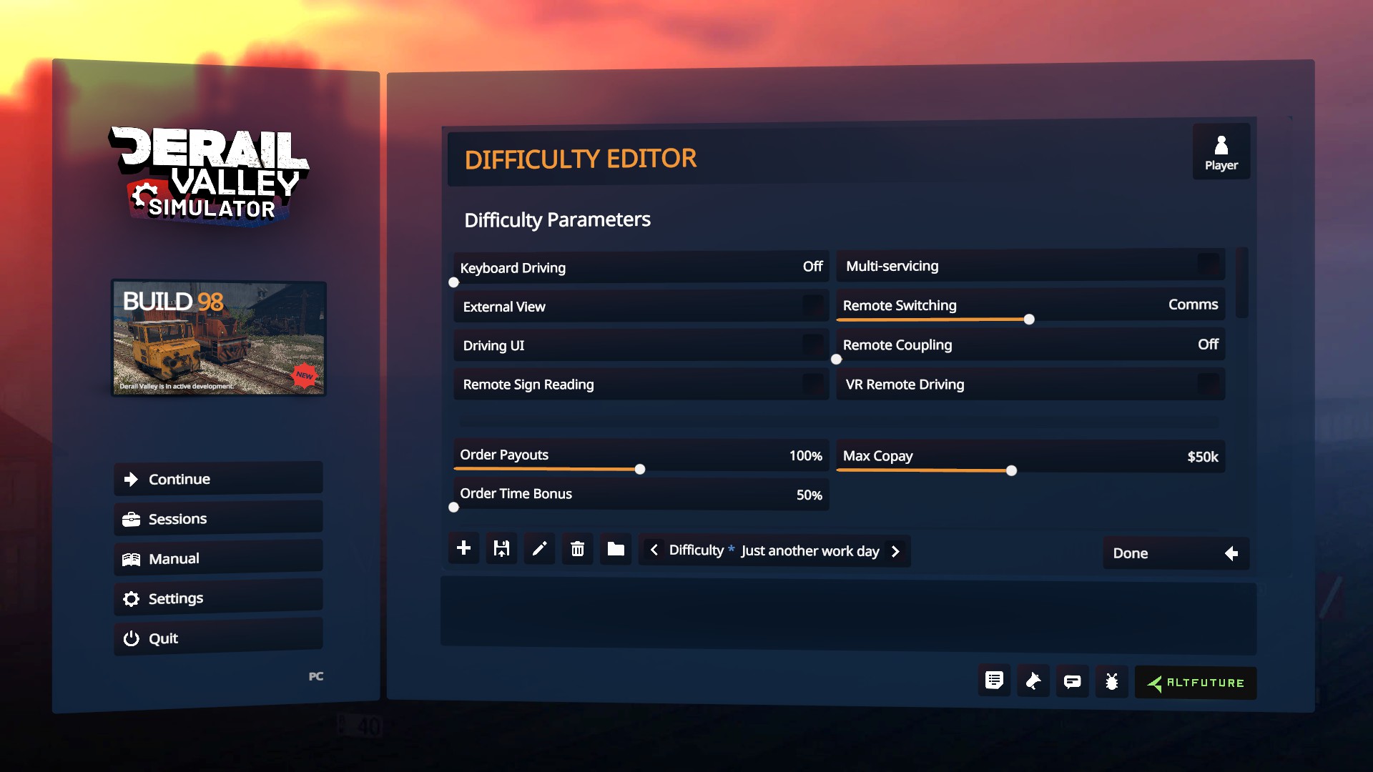Open the Build 98 news thumbnail

219,338
